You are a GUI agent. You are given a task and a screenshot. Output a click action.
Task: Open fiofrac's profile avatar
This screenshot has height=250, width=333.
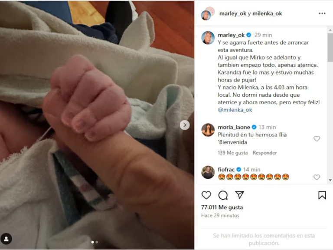click(208, 172)
